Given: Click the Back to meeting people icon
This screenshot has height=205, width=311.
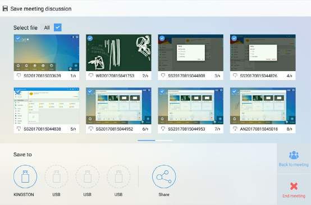Looking at the screenshot, I should [x=294, y=155].
